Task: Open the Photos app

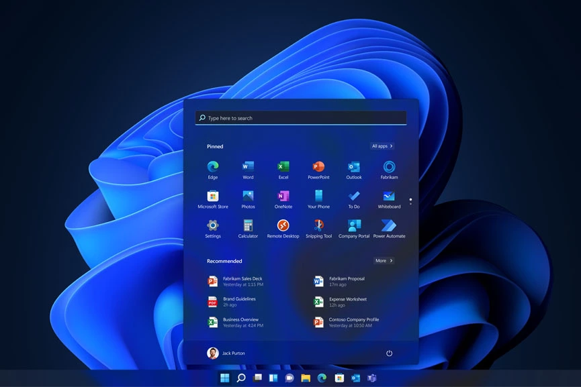Action: point(248,195)
